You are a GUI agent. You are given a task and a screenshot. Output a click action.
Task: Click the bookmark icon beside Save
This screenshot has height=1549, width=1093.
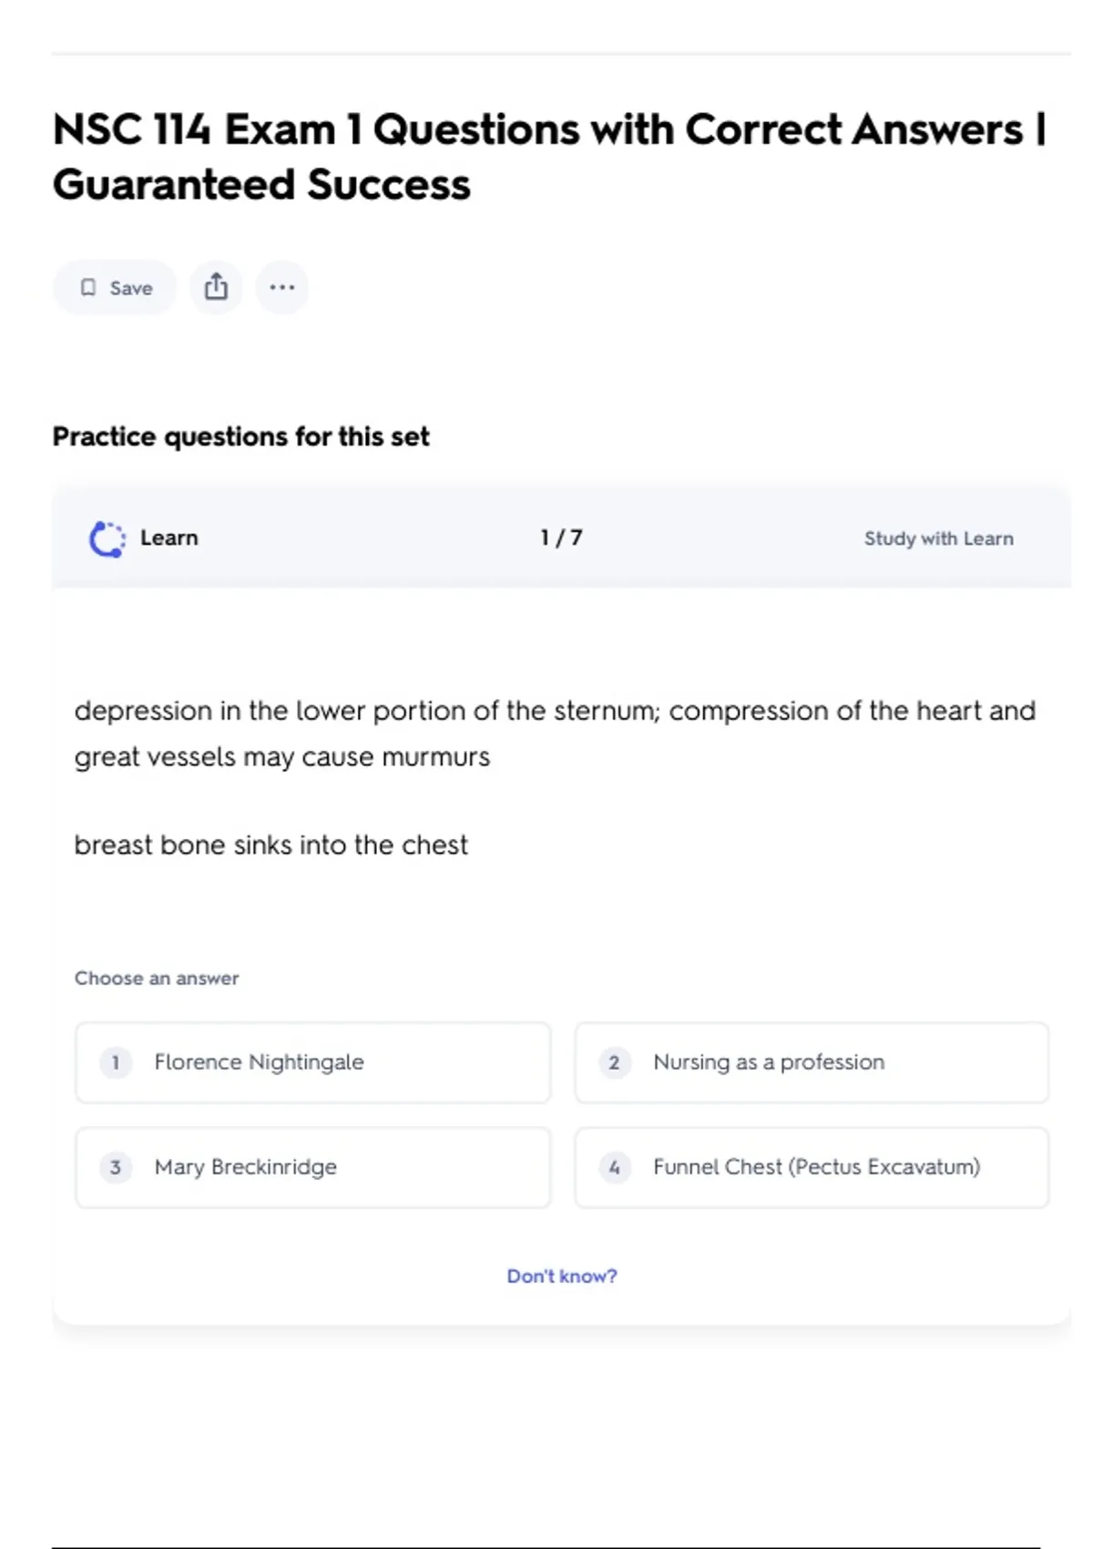[88, 288]
